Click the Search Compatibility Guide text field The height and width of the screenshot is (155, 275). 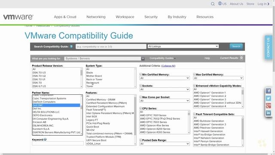(x=111, y=46)
